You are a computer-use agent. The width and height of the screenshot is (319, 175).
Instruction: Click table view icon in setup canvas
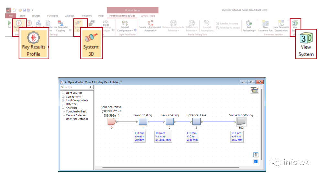point(254,90)
